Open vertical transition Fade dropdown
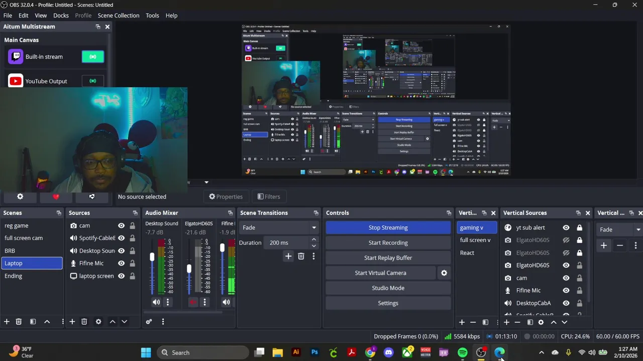 619,230
